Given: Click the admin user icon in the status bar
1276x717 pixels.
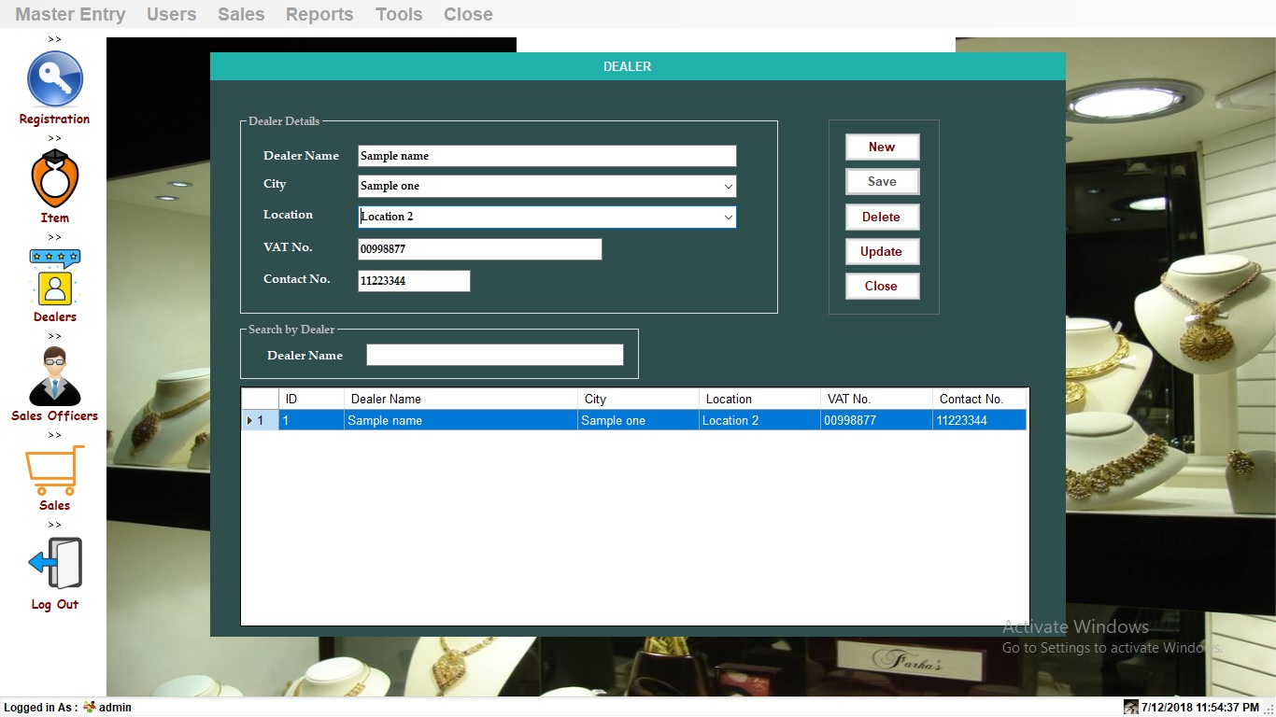Looking at the screenshot, I should pos(89,707).
